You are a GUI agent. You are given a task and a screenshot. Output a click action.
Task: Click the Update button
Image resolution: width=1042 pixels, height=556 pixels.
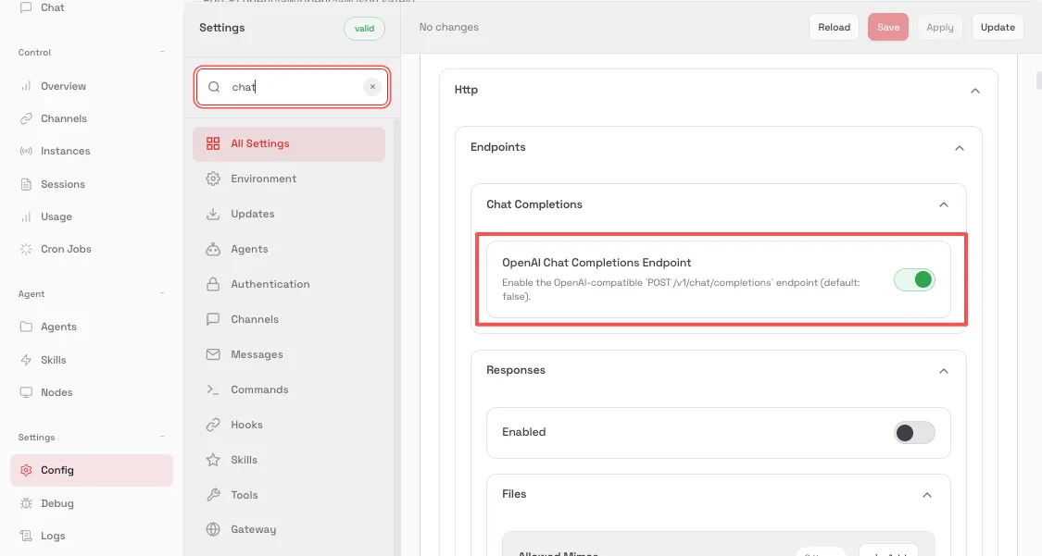pos(998,27)
